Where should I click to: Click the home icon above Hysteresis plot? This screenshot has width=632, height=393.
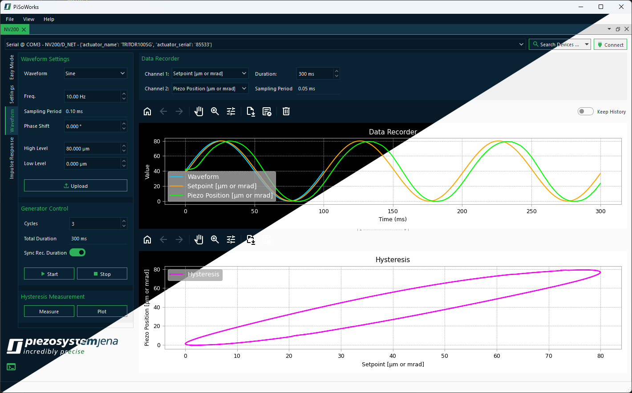pos(147,240)
